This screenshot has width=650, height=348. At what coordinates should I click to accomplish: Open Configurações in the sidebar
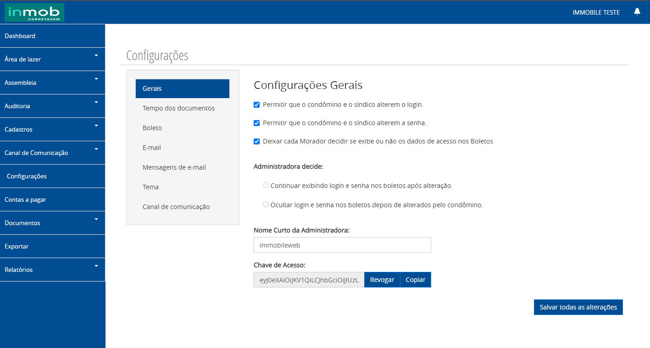pos(52,176)
